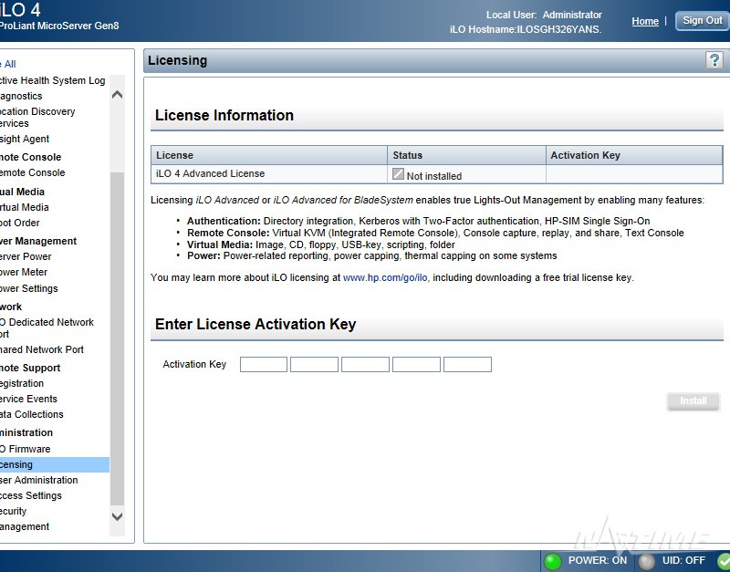Open the Power Meter item
The height and width of the screenshot is (572, 730).
(24, 272)
